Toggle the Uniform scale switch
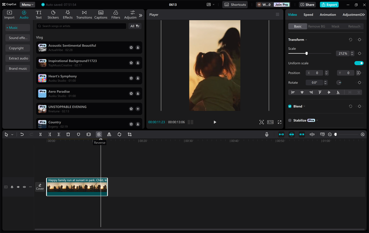Viewport: 369px width, 233px height. coord(359,63)
